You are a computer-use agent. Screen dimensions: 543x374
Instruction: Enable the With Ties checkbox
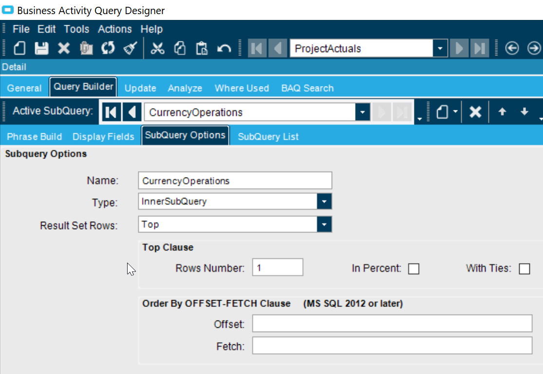[524, 269]
